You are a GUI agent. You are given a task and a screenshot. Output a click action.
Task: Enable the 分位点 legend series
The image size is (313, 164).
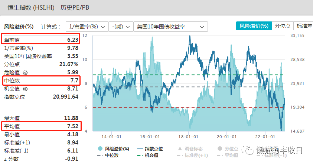(x=228, y=149)
